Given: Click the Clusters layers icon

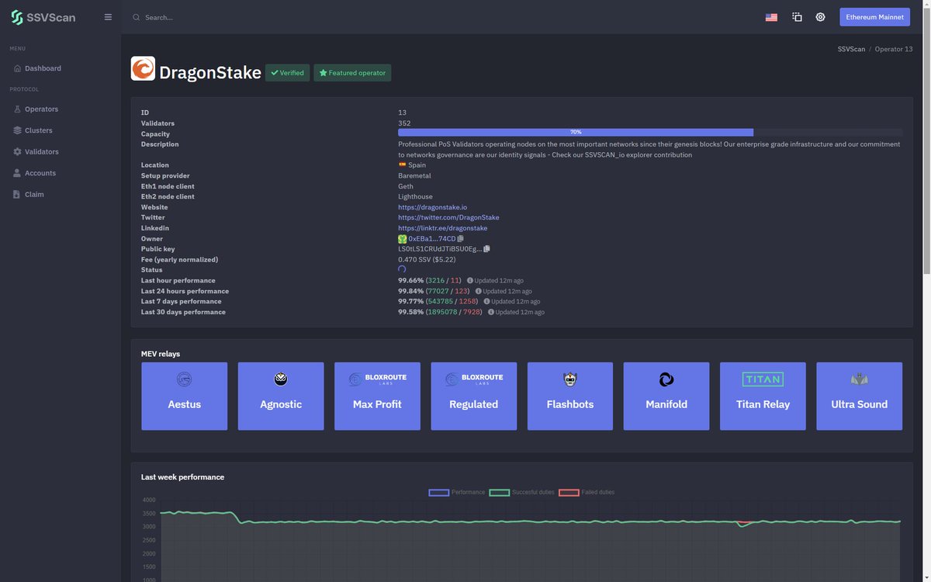Looking at the screenshot, I should coord(18,130).
